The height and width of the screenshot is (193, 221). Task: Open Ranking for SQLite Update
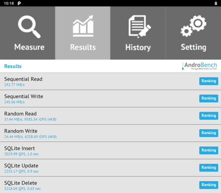209,168
